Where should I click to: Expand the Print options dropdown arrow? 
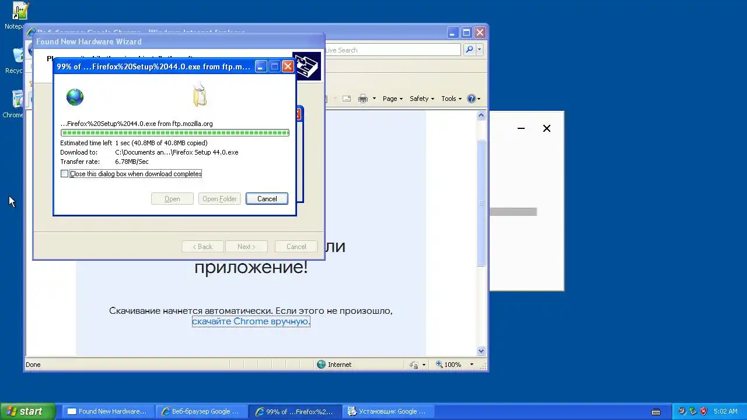pos(374,99)
